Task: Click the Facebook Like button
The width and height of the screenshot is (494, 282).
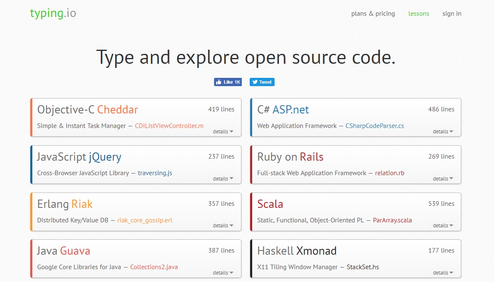Action: click(x=228, y=82)
